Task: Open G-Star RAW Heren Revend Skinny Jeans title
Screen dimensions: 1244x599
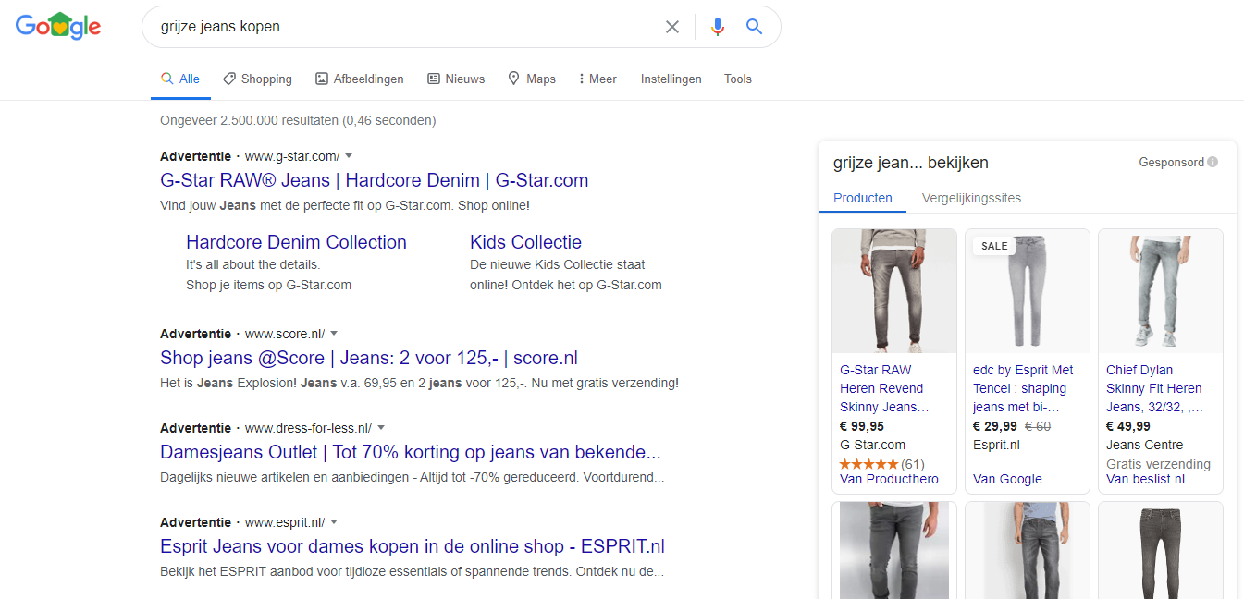Action: tap(884, 388)
